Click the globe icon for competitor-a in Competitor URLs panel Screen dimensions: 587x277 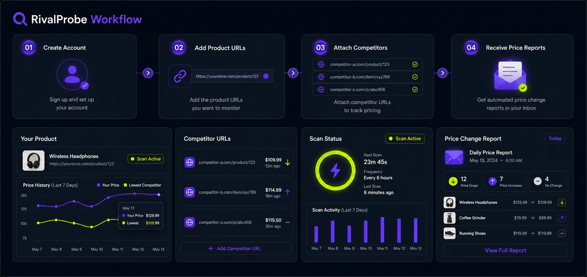[x=190, y=163]
